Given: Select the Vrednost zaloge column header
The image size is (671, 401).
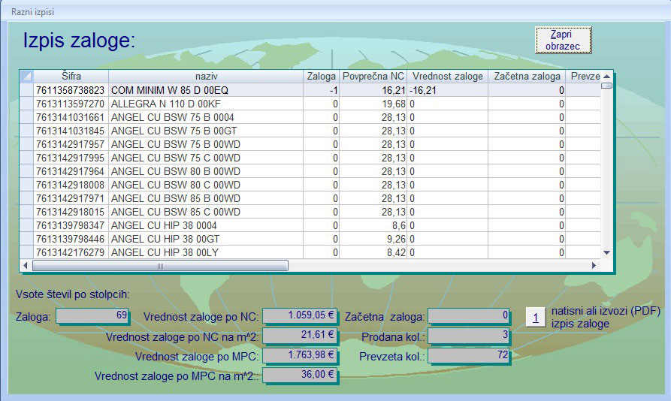Looking at the screenshot, I should 448,77.
